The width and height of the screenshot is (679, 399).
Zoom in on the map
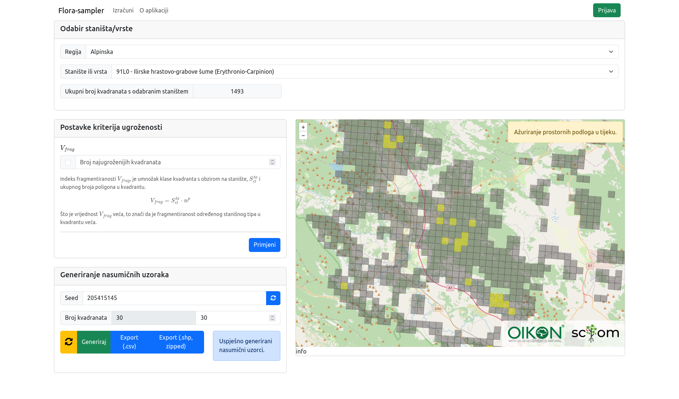coord(303,127)
